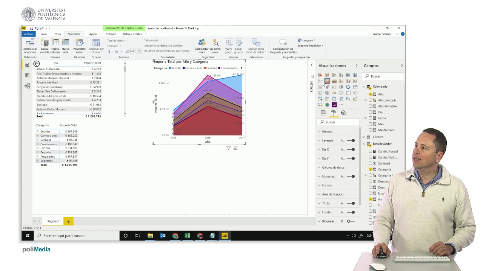The width and height of the screenshot is (483, 271).
Task: Click Configuración de Preguntas y respuestas
Action: click(283, 46)
